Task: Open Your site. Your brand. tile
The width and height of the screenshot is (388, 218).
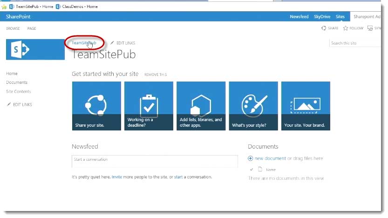Action: (306, 106)
